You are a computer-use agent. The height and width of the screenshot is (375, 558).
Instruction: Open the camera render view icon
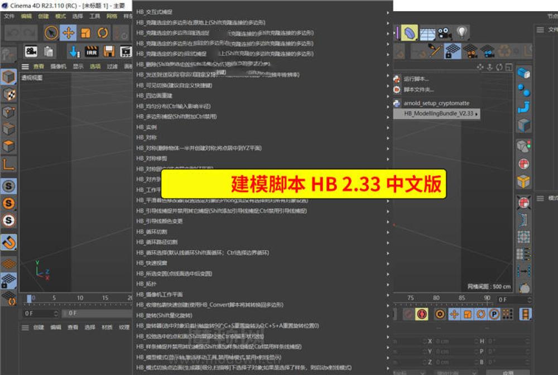[x=31, y=51]
